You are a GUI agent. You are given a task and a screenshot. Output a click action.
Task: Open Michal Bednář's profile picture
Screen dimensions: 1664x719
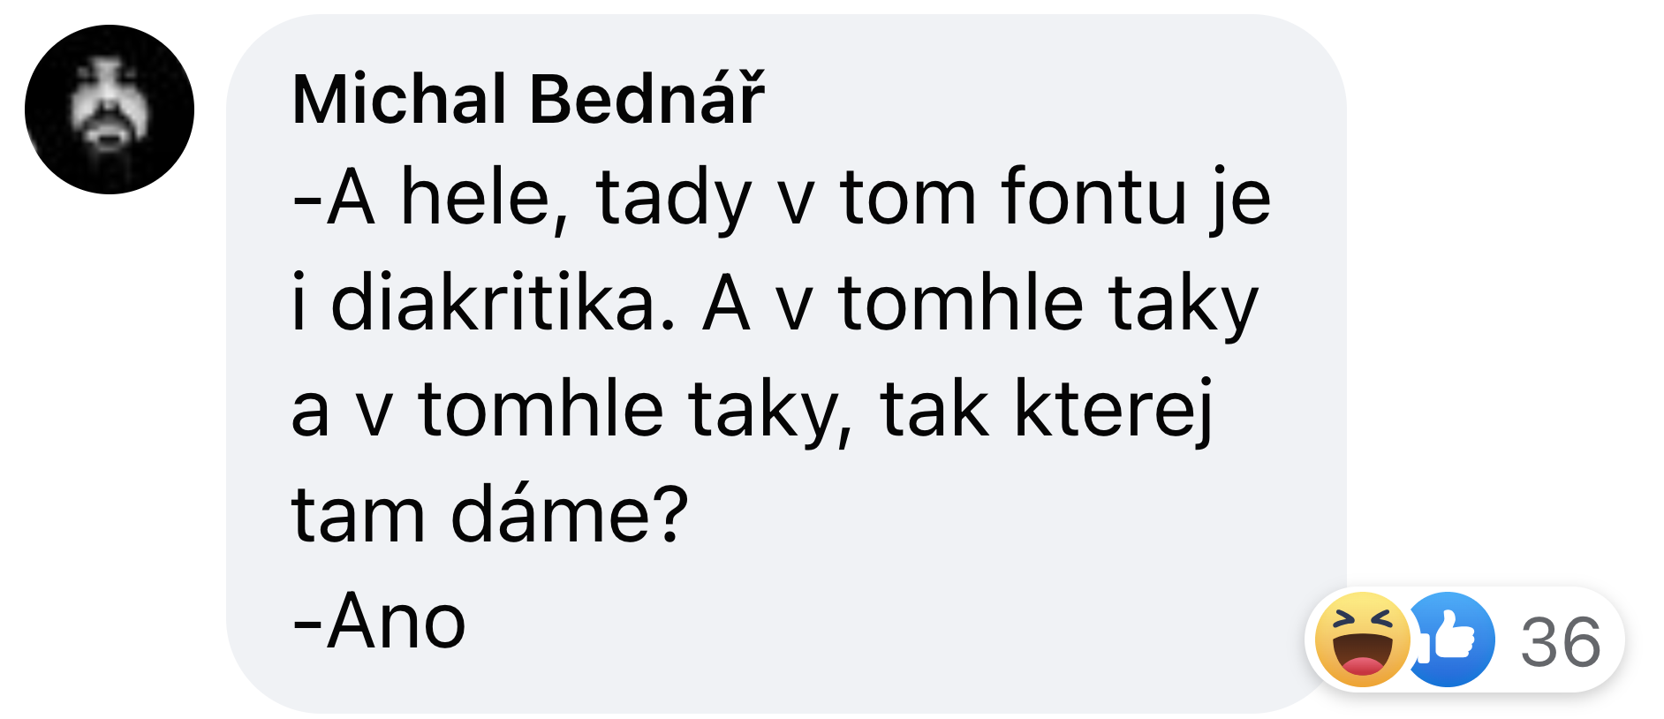pos(110,110)
